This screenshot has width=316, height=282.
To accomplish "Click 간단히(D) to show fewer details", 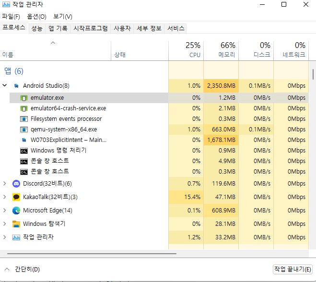I will [22, 269].
